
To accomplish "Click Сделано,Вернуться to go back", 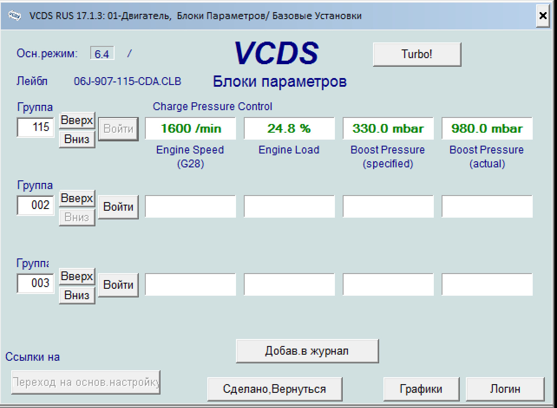I will click(275, 389).
